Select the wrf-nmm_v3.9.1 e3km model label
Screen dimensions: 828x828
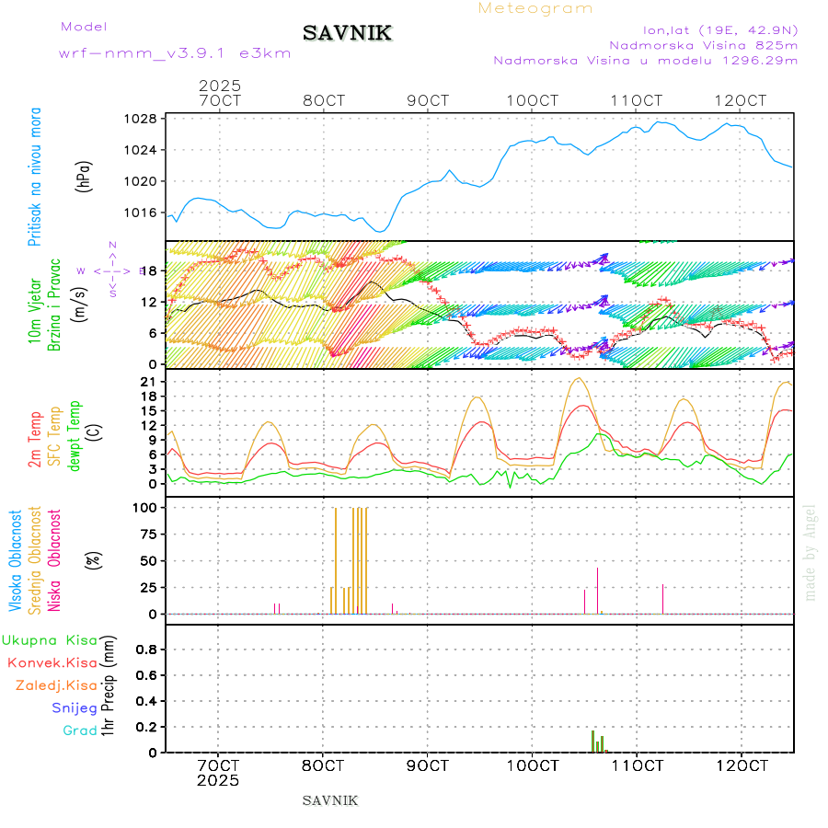(175, 53)
